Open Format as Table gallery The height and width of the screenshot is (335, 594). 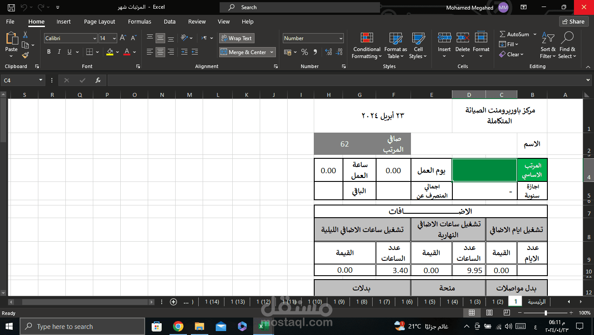tap(395, 45)
